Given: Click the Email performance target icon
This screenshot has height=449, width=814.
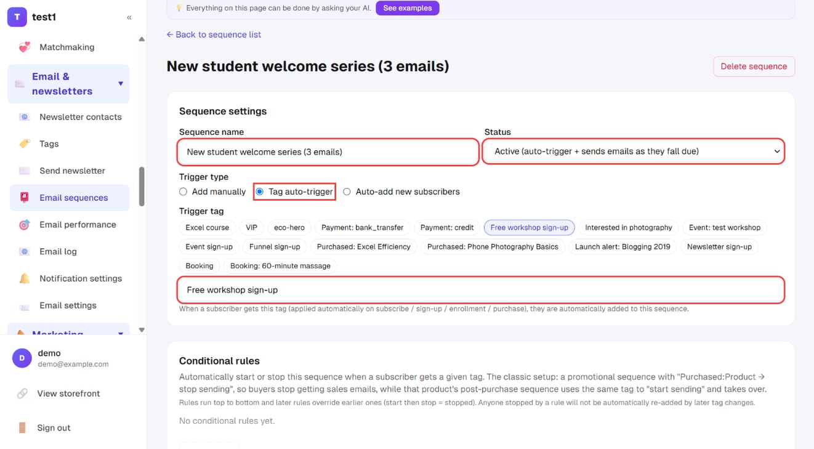Looking at the screenshot, I should coord(25,225).
